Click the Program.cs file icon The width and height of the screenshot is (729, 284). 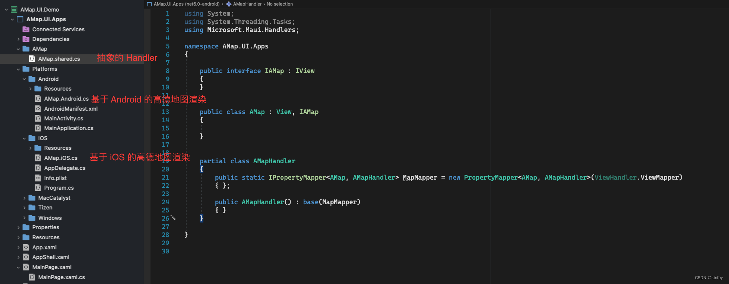[x=38, y=188]
